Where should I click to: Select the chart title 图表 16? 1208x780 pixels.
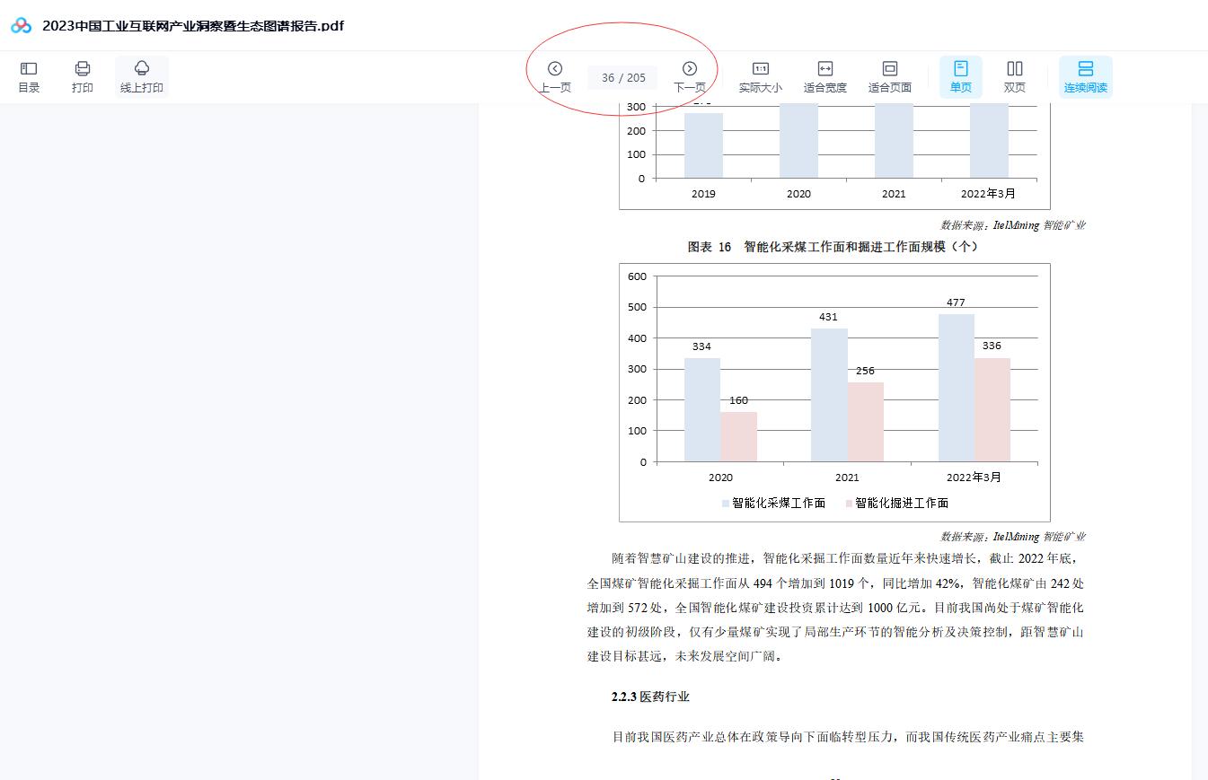tap(710, 246)
